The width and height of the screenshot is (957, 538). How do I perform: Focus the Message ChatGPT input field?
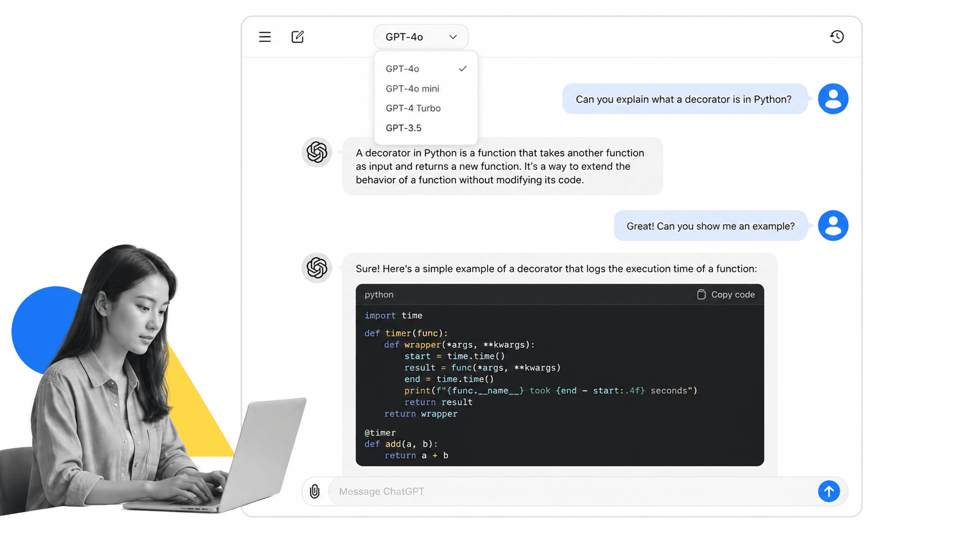[x=572, y=491]
